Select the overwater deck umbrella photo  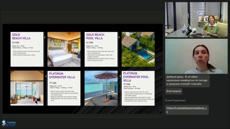point(101,88)
